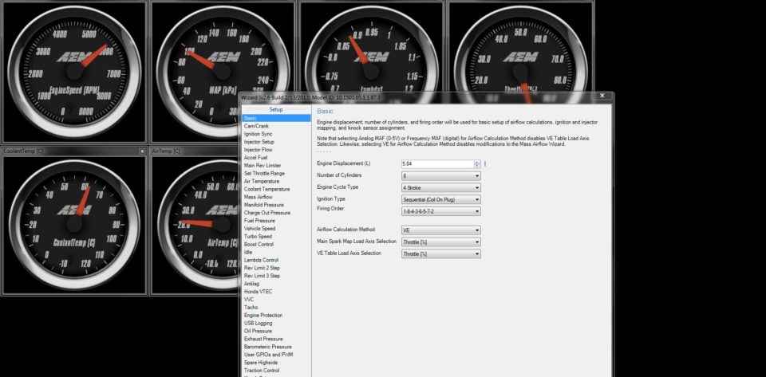Click the Engine Displacement spinner arrows
The height and width of the screenshot is (377, 766).
click(x=477, y=164)
